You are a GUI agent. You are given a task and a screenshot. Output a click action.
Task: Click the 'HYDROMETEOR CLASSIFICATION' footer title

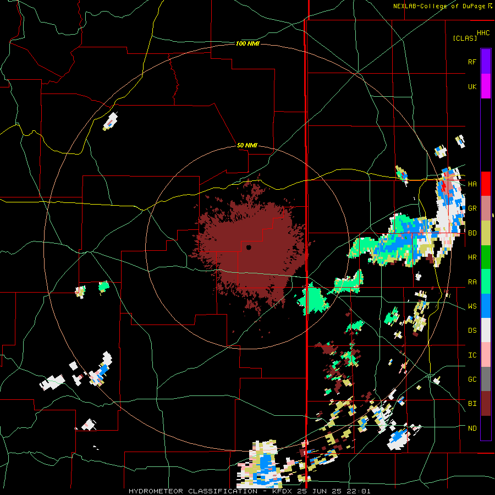(193, 491)
